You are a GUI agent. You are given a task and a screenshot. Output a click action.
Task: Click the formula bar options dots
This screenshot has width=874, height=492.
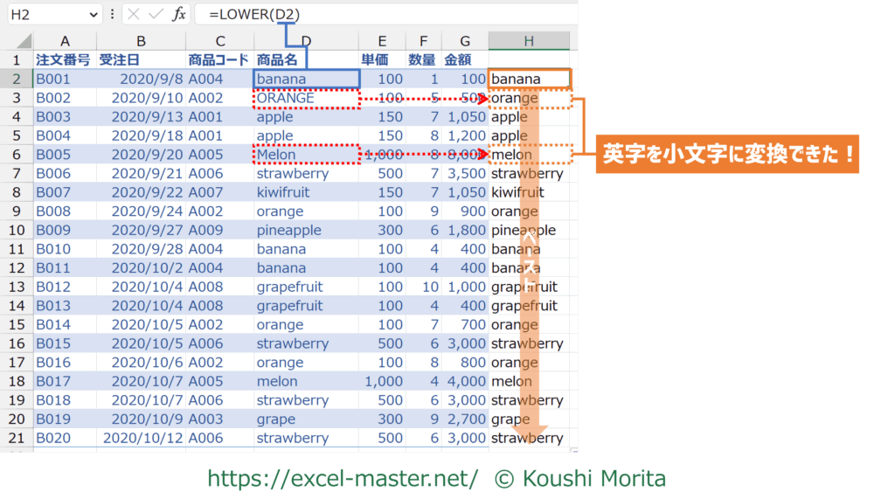(112, 15)
